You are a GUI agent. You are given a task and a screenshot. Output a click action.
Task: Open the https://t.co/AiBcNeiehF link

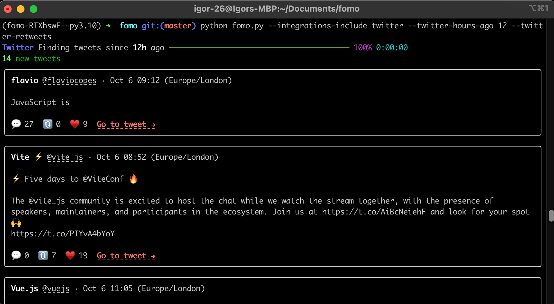374,212
